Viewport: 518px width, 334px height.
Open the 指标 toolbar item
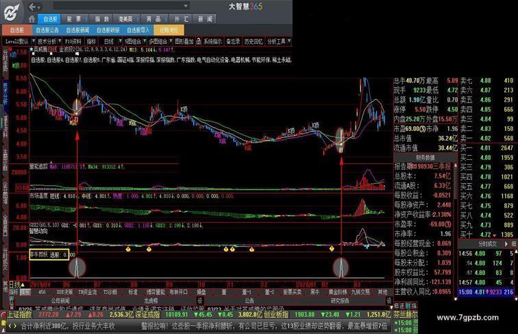pyautogui.click(x=91, y=41)
